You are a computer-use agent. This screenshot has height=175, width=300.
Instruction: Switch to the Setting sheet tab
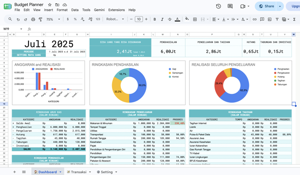click(x=107, y=172)
